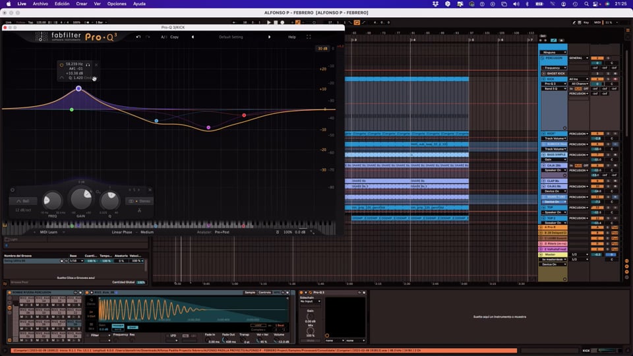Open the Crear menu
633x356 pixels.
82,4
